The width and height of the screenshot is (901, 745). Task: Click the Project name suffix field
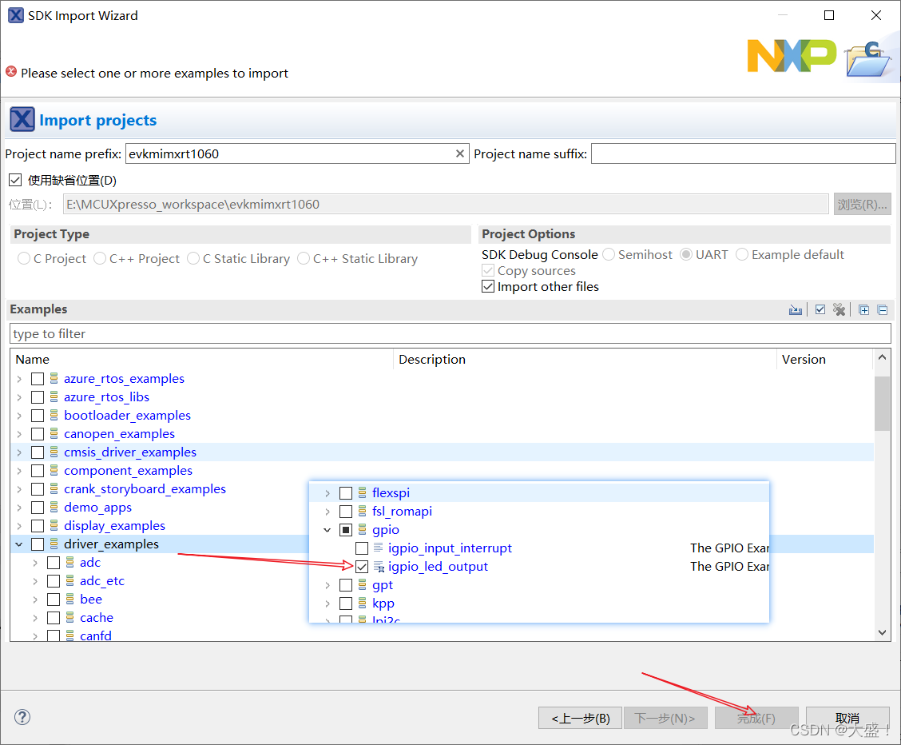click(x=744, y=153)
